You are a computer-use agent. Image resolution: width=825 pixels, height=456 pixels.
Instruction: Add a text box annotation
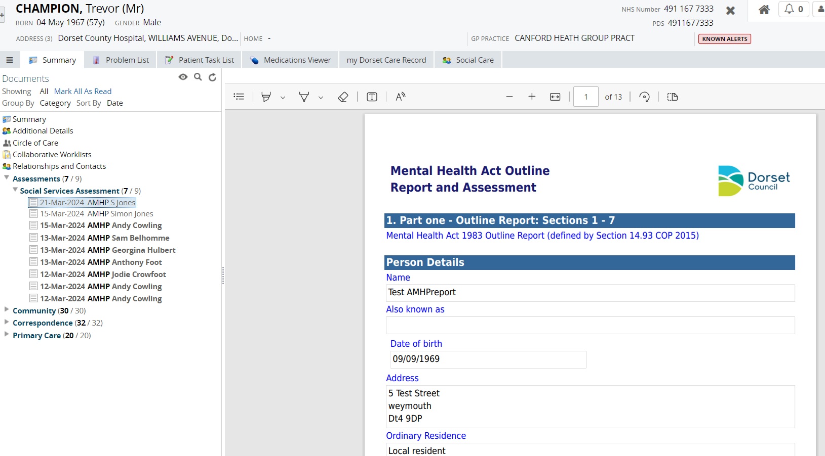[x=372, y=97]
